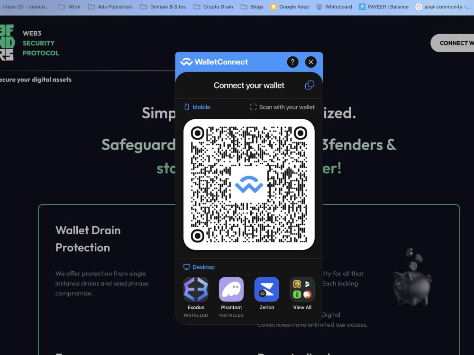Close the WalletConnect modal

point(311,62)
